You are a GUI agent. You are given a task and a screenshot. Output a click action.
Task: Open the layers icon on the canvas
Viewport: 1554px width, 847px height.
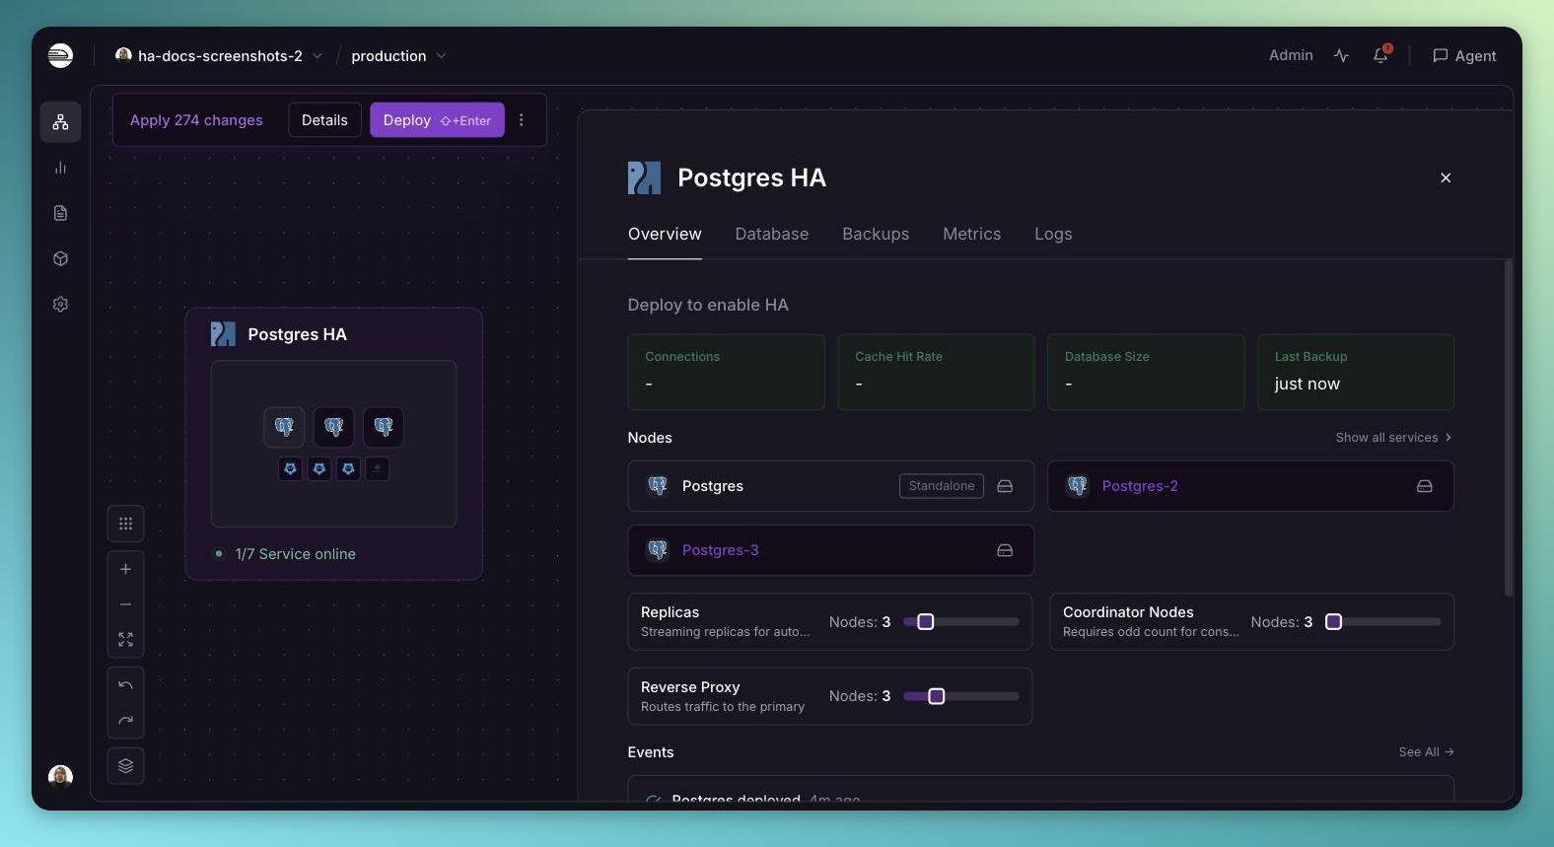coord(126,766)
